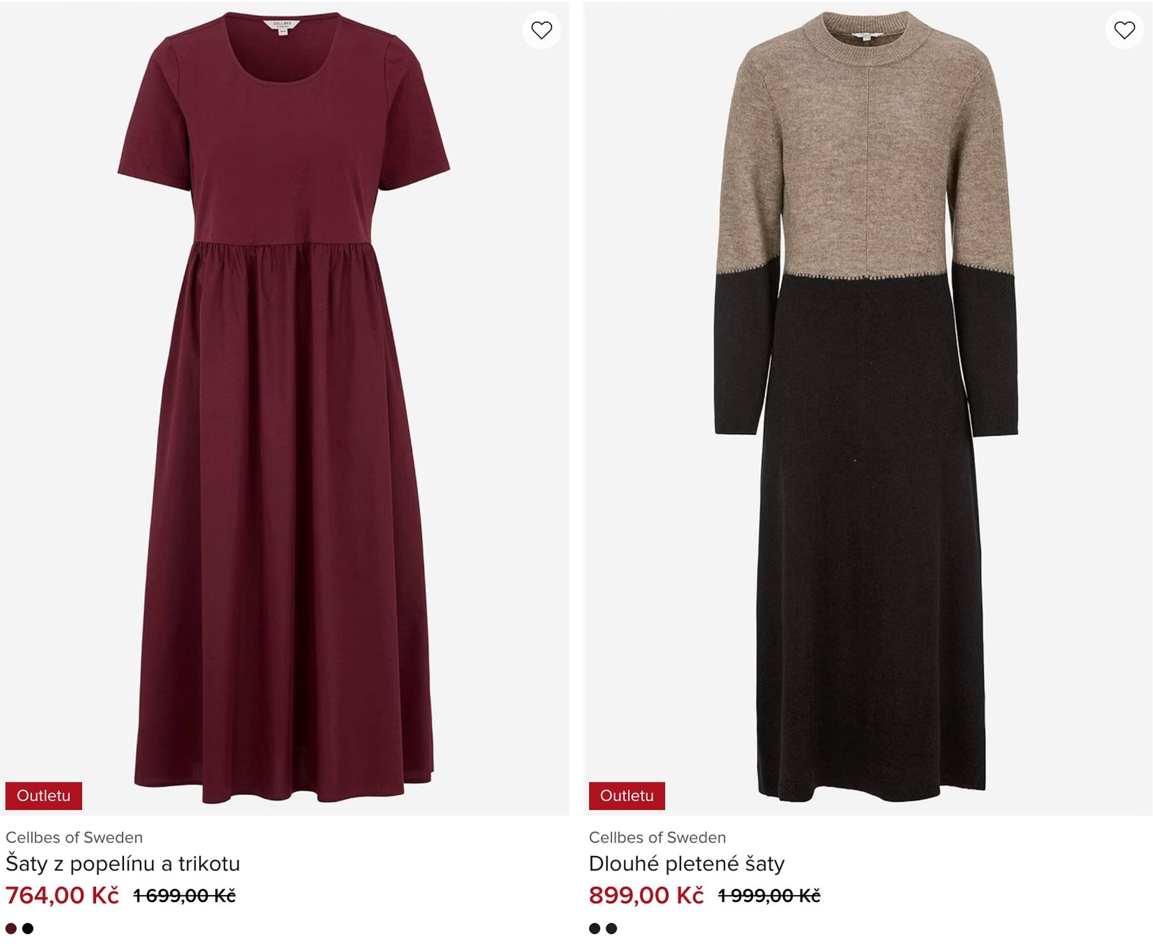
Task: Select the black color swatch for the poplin dress
Action: pyautogui.click(x=28, y=929)
